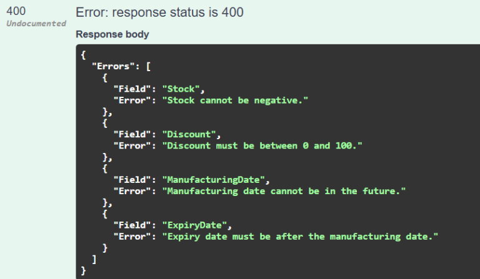The height and width of the screenshot is (279, 480).
Task: Click the "Stock" field value
Action: click(x=181, y=89)
